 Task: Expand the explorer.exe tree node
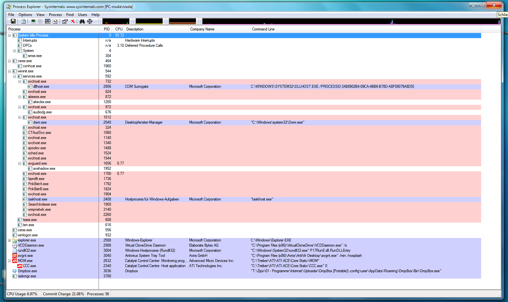tap(9, 240)
